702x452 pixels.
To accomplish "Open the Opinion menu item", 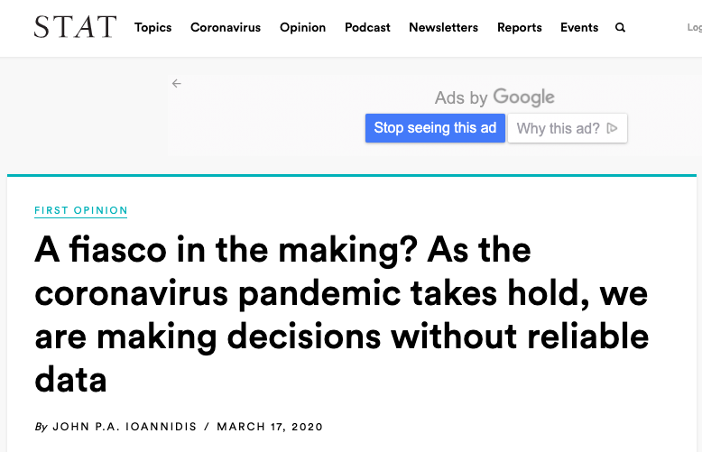I will 302,28.
